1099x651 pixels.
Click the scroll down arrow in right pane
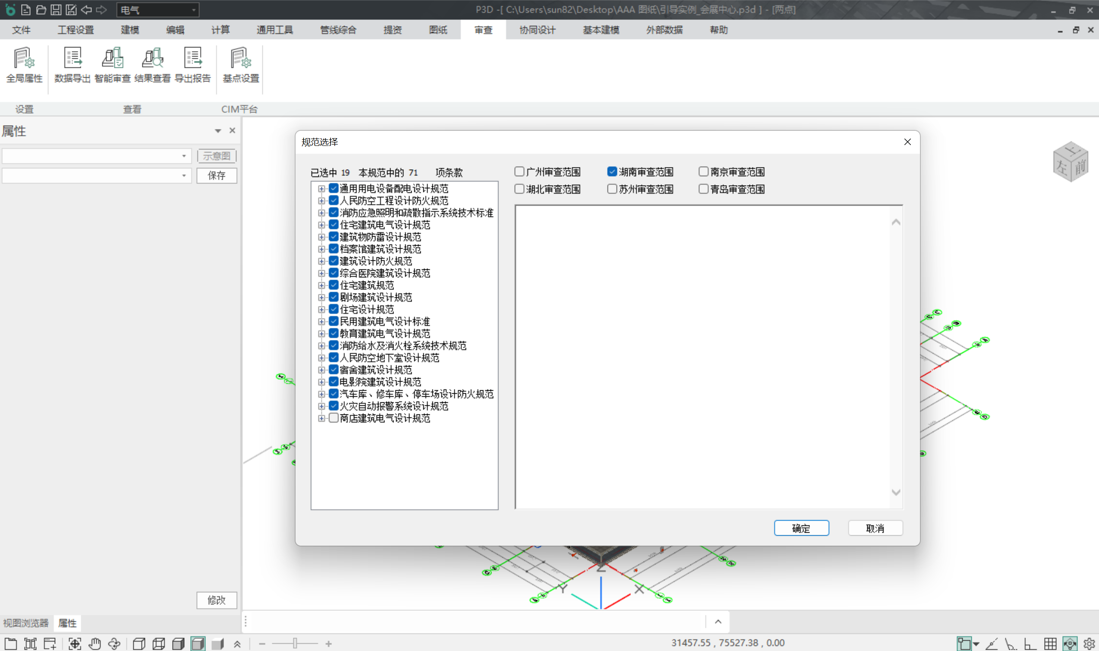pyautogui.click(x=896, y=492)
